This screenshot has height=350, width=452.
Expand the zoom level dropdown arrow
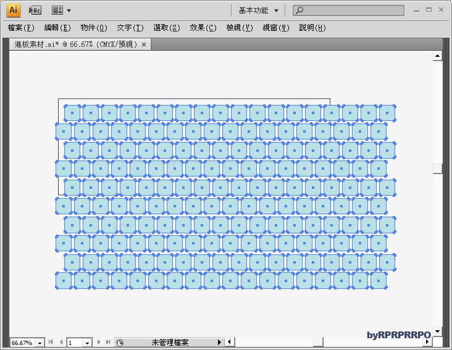40,343
